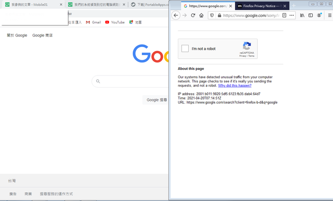Open Firefox tracking protection shield
The width and height of the screenshot is (333, 201).
[x=212, y=15]
